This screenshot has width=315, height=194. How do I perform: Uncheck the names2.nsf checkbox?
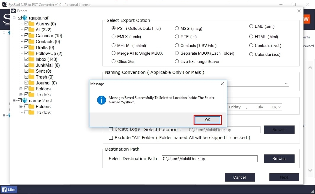point(20,100)
